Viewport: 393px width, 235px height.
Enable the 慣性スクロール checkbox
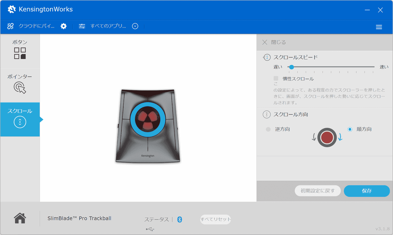pyautogui.click(x=276, y=78)
